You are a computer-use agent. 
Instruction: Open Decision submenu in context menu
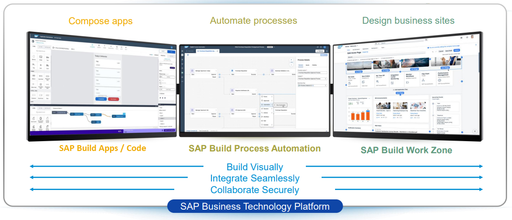pyautogui.click(x=267, y=108)
